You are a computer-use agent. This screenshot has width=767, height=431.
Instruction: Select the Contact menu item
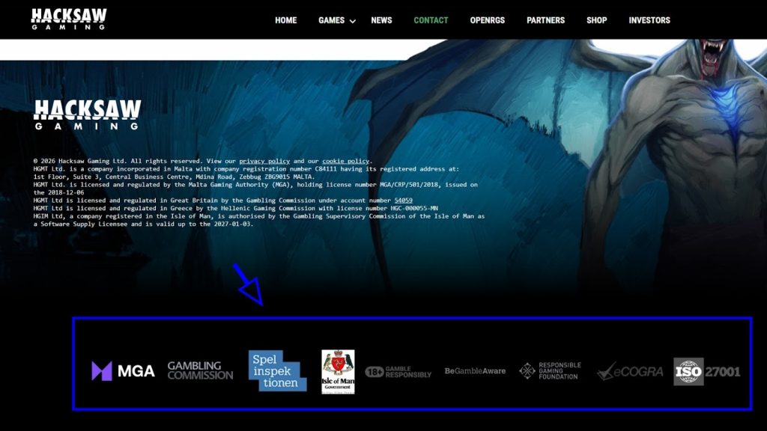click(431, 20)
